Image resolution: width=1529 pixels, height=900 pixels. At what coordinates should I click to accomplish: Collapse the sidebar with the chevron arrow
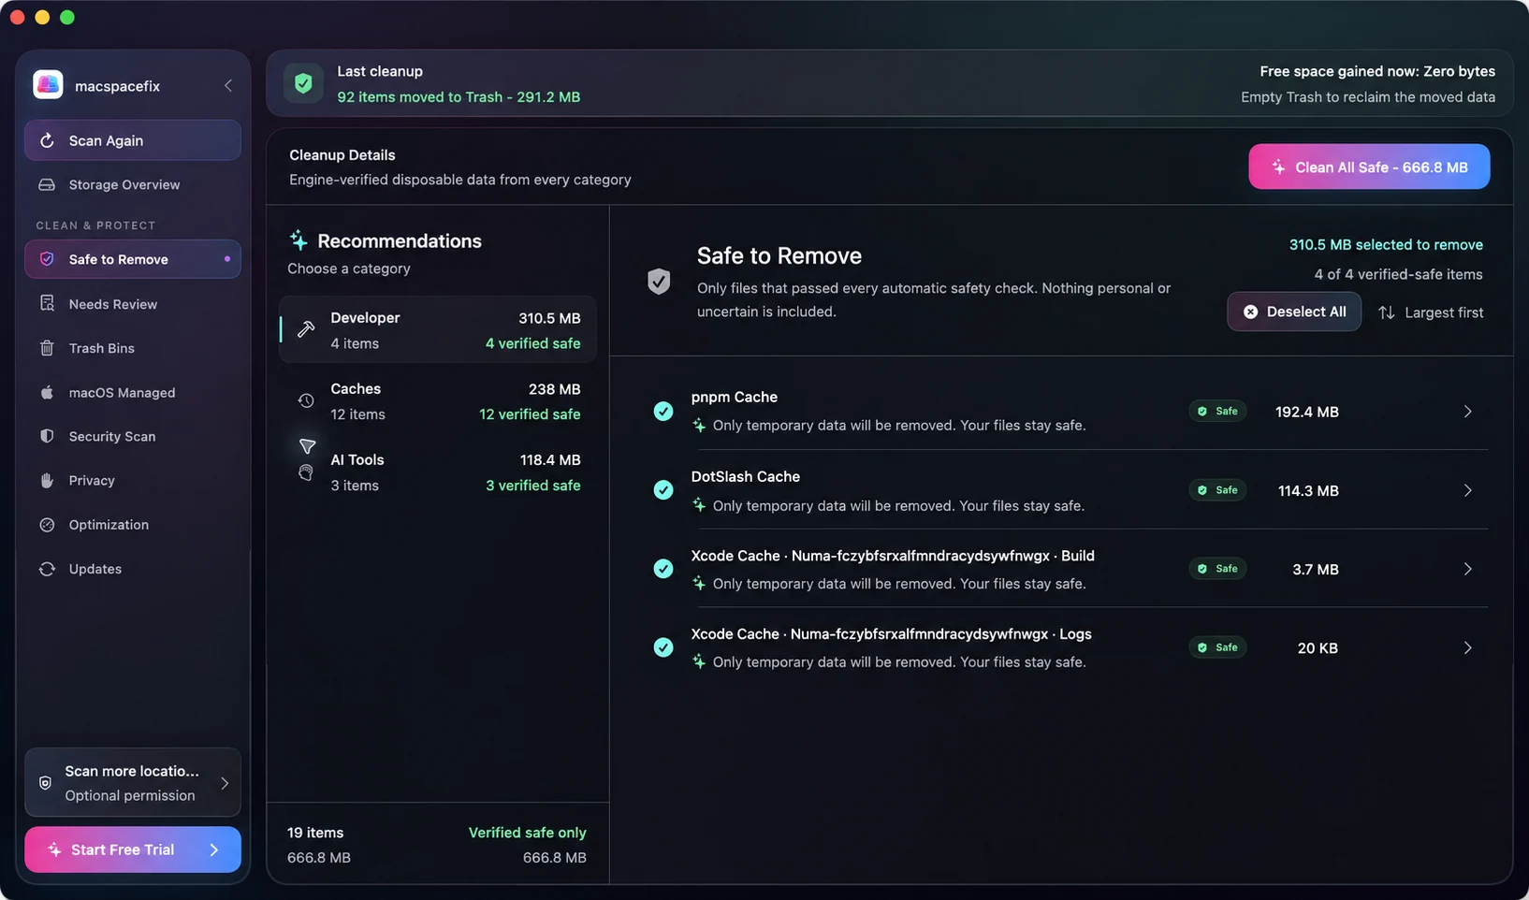pos(228,85)
